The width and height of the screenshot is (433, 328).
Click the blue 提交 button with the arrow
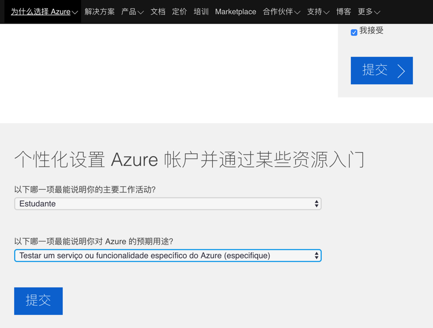pos(382,70)
